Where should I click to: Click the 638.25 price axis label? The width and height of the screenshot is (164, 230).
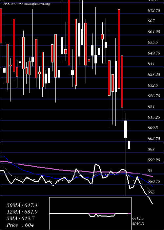tap(154, 75)
